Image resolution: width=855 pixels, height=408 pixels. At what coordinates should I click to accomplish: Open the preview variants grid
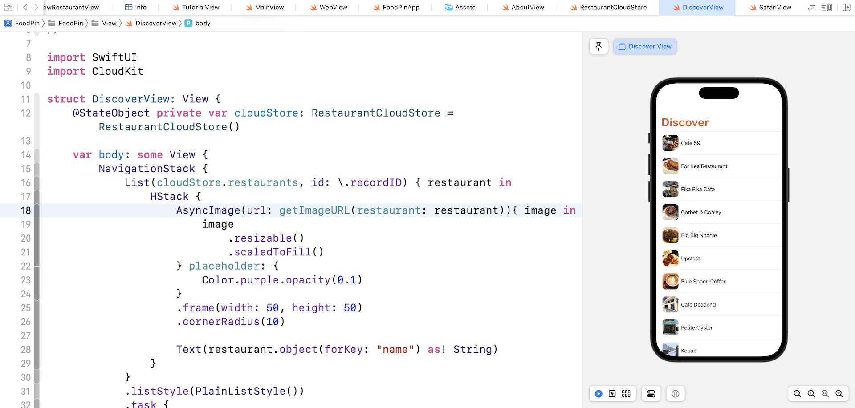click(x=626, y=394)
